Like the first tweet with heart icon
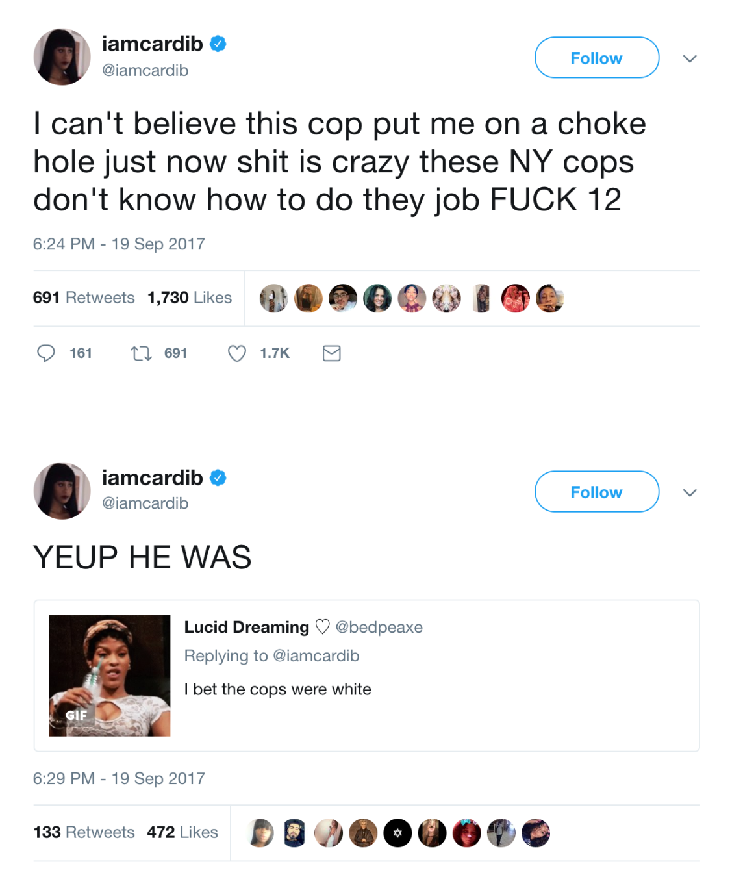 [237, 353]
